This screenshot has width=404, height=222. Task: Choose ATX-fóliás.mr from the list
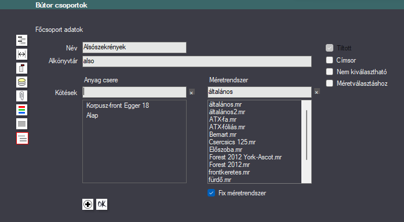pos(227,127)
